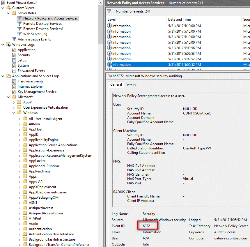
Task: Open the Application log icon
Action: [x=14, y=50]
